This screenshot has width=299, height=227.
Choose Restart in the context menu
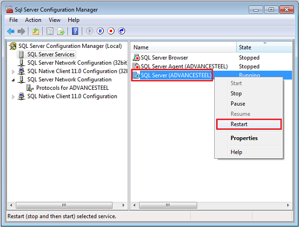[249, 124]
